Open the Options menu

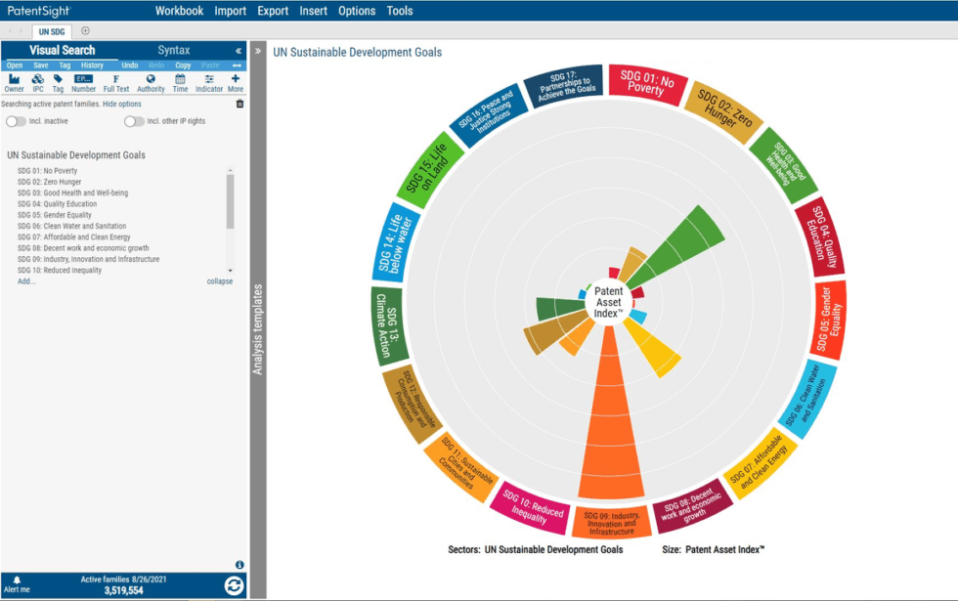tap(357, 11)
